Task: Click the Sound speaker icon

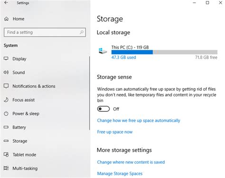Action: pyautogui.click(x=6, y=72)
